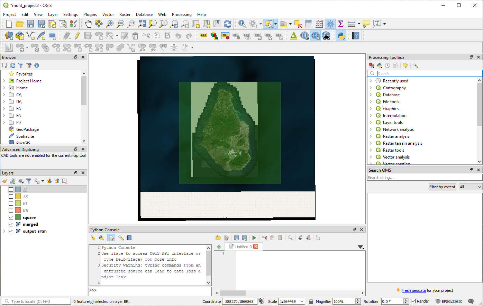Expand the output_srtm layer entry
The height and width of the screenshot is (306, 483).
pyautogui.click(x=4, y=231)
